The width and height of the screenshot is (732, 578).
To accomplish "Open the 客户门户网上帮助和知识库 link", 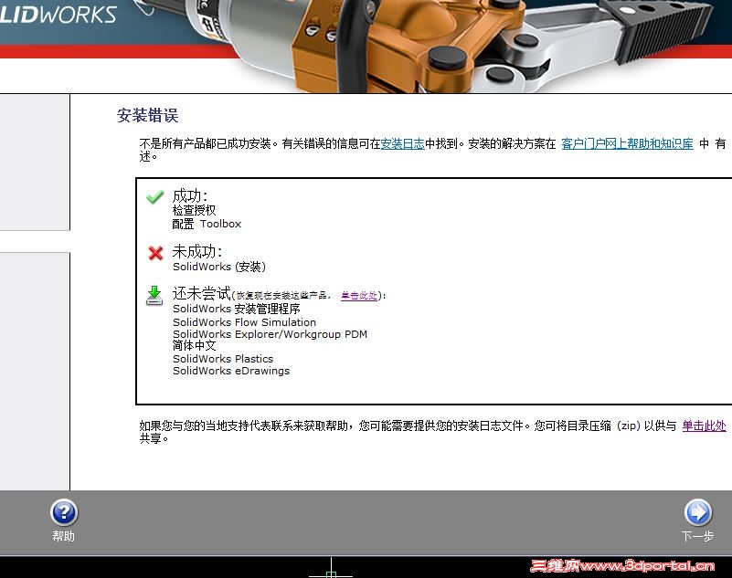I will coord(627,143).
